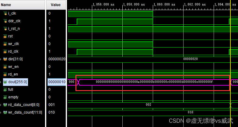Select the full signal name
The height and width of the screenshot is (127, 238).
click(x=10, y=90)
